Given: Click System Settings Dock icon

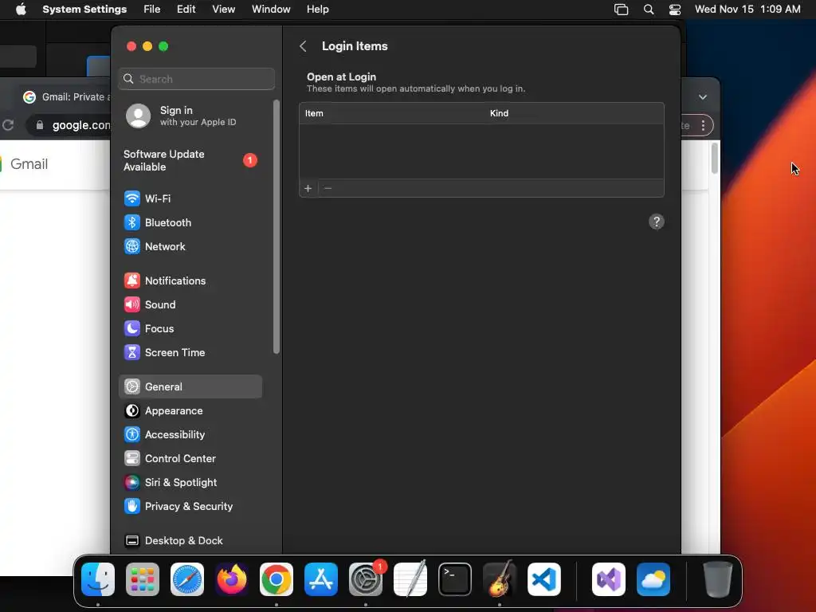Looking at the screenshot, I should tap(366, 579).
